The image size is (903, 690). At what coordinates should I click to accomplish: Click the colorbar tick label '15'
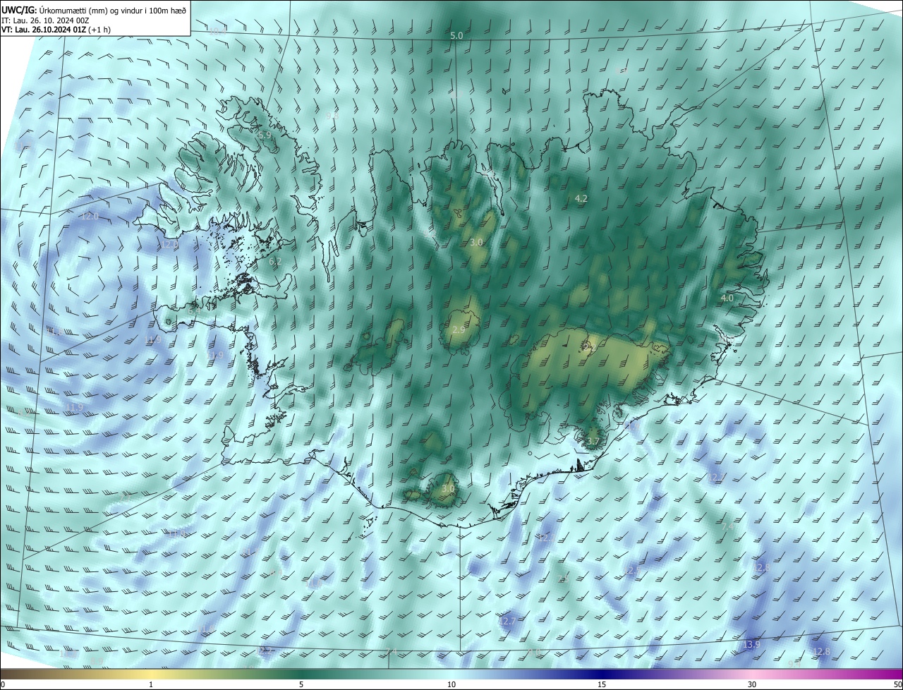602,684
